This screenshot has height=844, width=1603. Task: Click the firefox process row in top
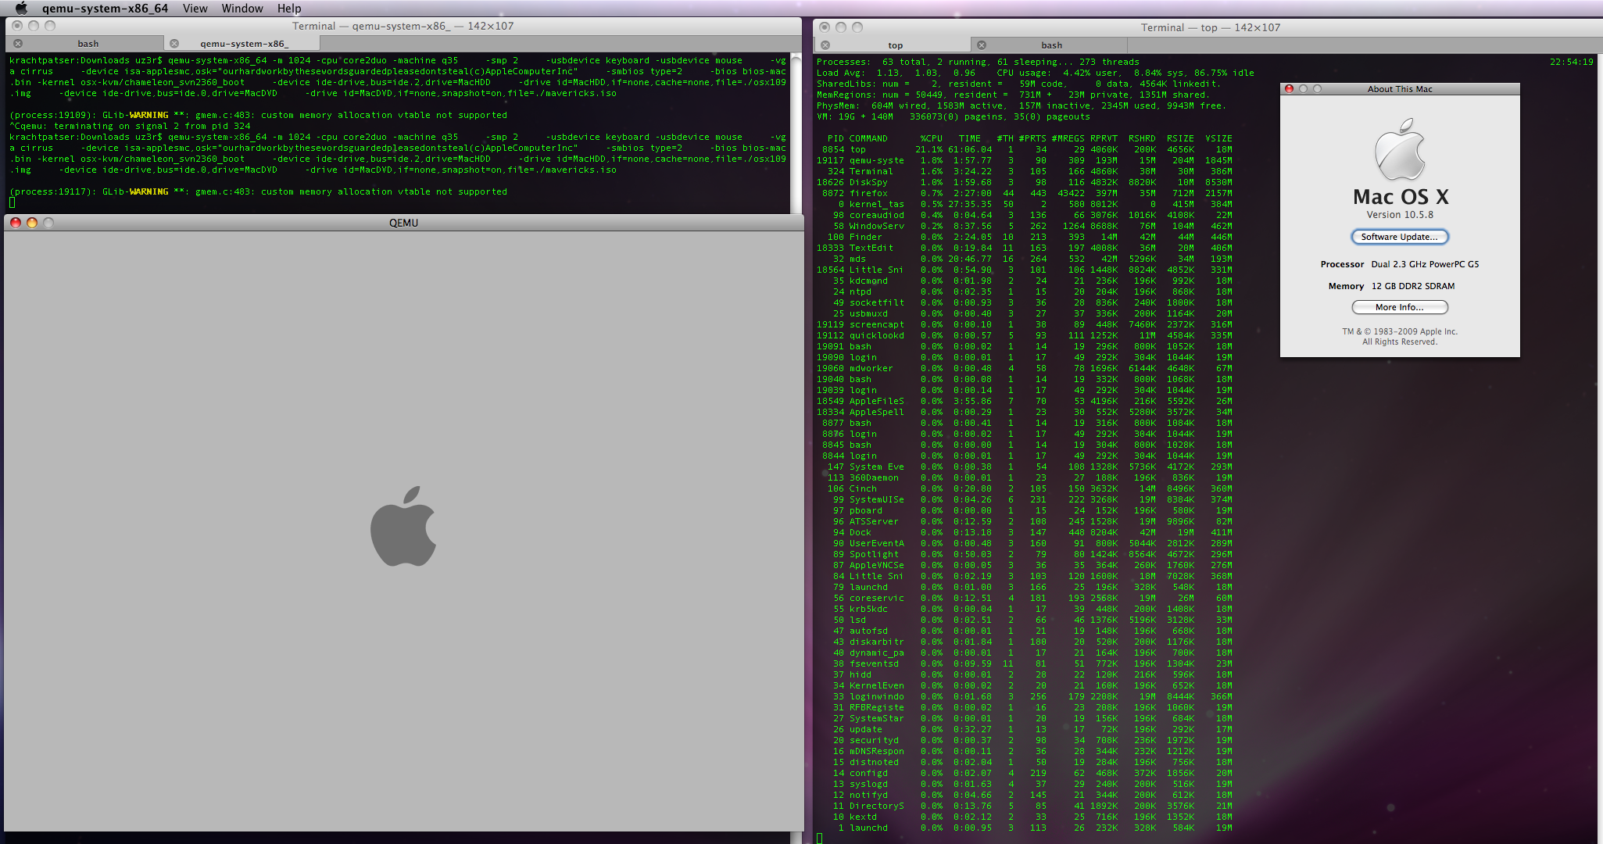click(1024, 193)
